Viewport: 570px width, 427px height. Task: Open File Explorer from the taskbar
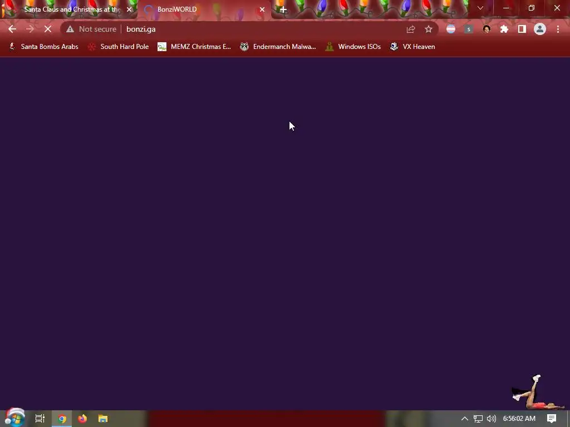[x=103, y=419]
